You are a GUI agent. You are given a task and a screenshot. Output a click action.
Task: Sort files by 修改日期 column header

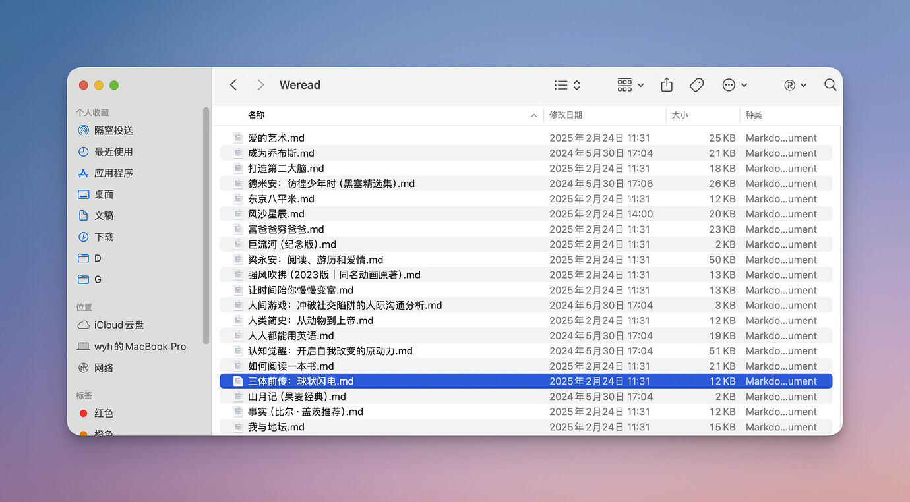[566, 115]
